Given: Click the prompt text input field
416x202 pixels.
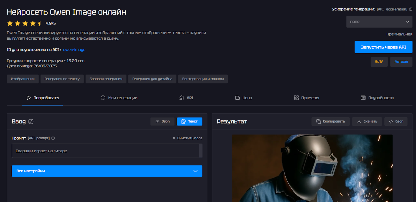Looking at the screenshot, I should (x=105, y=151).
